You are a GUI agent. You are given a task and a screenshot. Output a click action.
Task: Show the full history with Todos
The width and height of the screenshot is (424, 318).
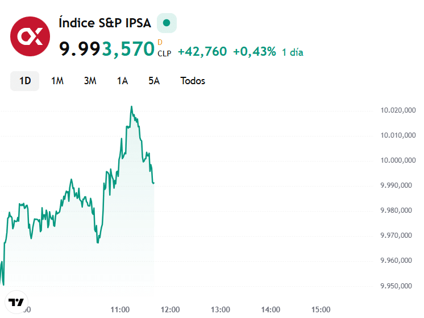pyautogui.click(x=193, y=81)
